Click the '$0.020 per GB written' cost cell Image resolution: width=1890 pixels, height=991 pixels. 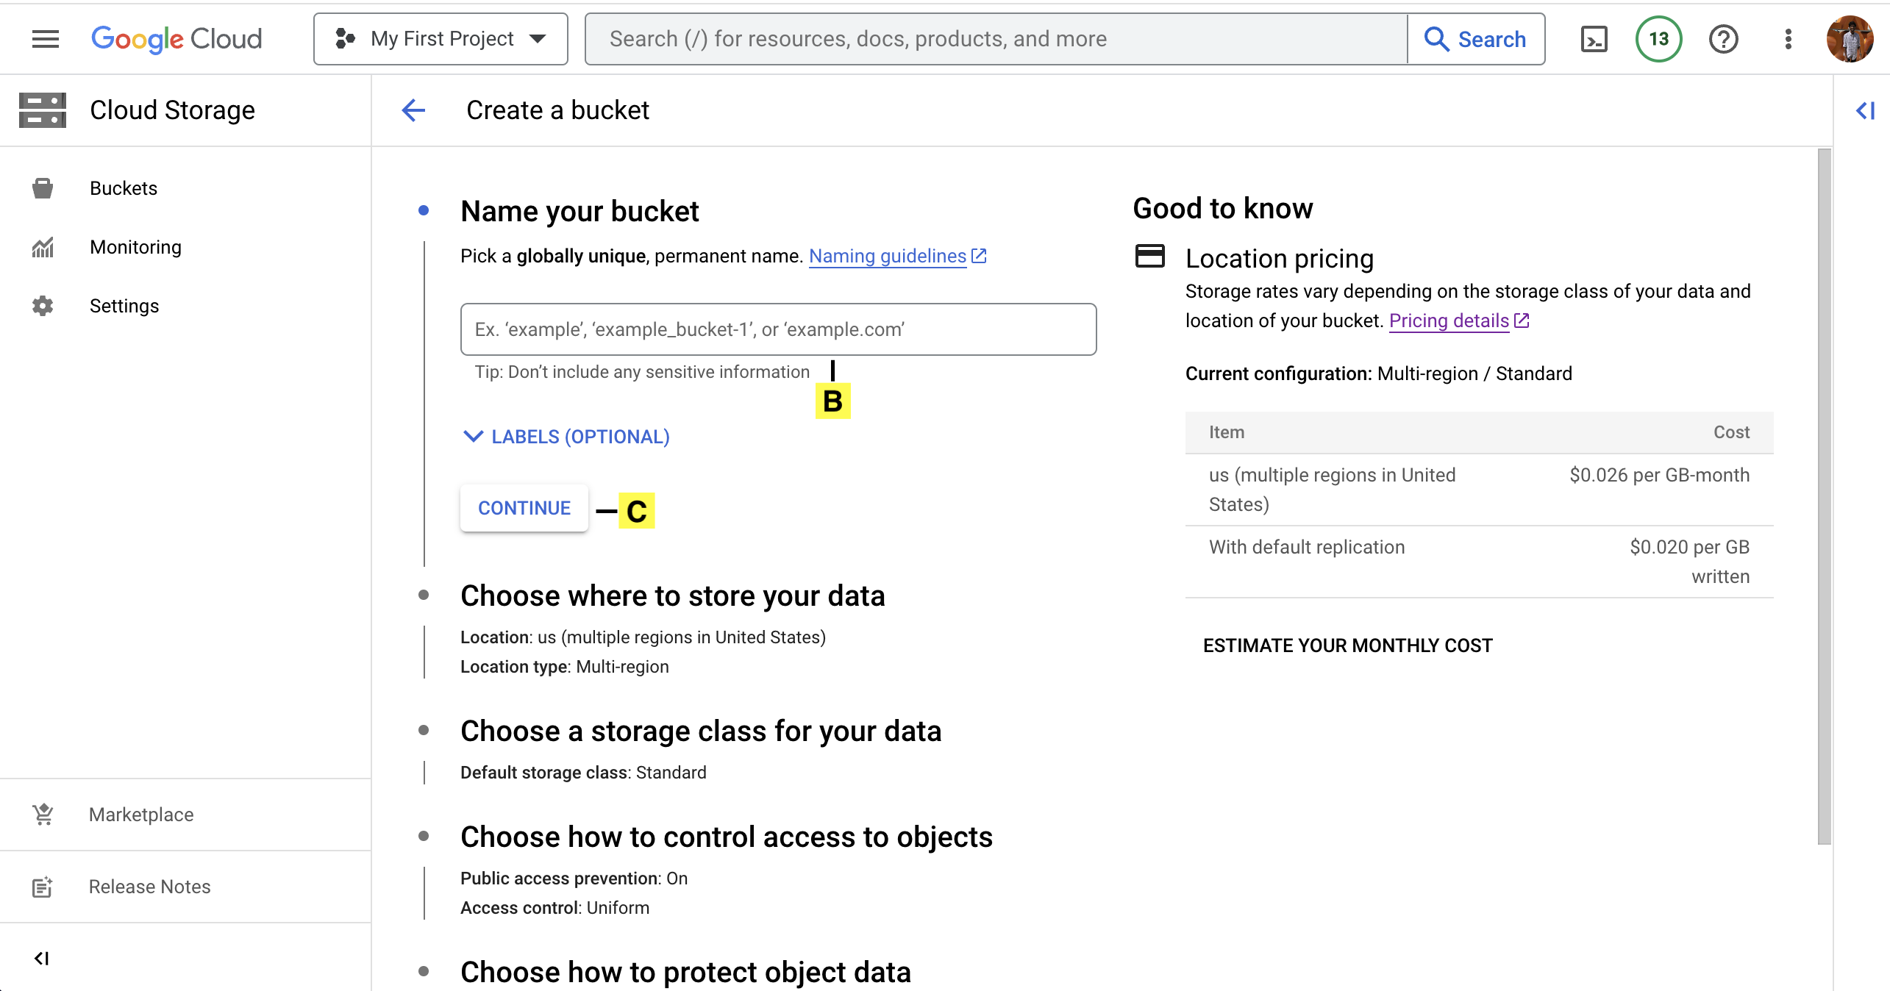[x=1690, y=562]
